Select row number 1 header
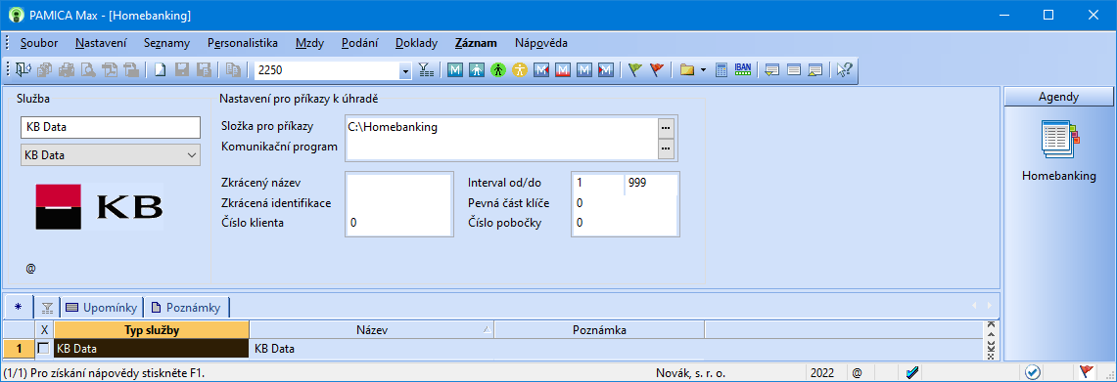Screen dimensions: 1117x382 (19, 349)
